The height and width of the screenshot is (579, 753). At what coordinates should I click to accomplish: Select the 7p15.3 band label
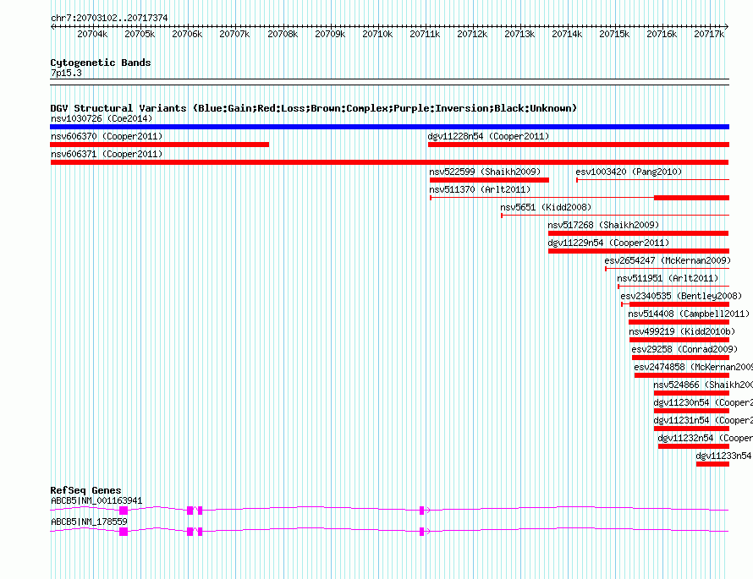coord(66,73)
